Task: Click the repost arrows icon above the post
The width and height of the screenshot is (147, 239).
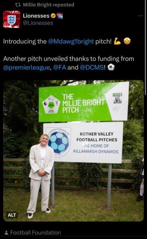Action: coord(18,5)
